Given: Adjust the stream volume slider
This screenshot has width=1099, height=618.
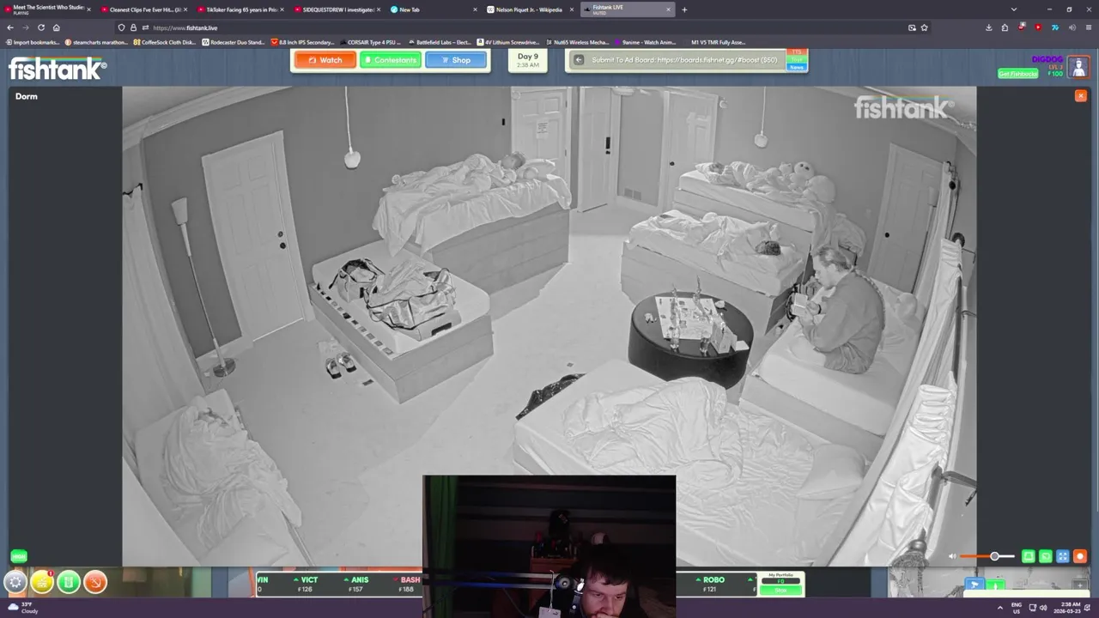Looking at the screenshot, I should (x=987, y=556).
